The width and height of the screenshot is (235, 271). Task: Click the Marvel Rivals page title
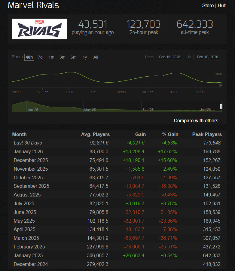tap(33, 5)
